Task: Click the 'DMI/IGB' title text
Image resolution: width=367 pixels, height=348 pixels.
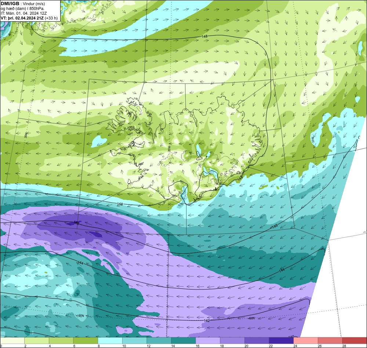Action: (x=10, y=4)
